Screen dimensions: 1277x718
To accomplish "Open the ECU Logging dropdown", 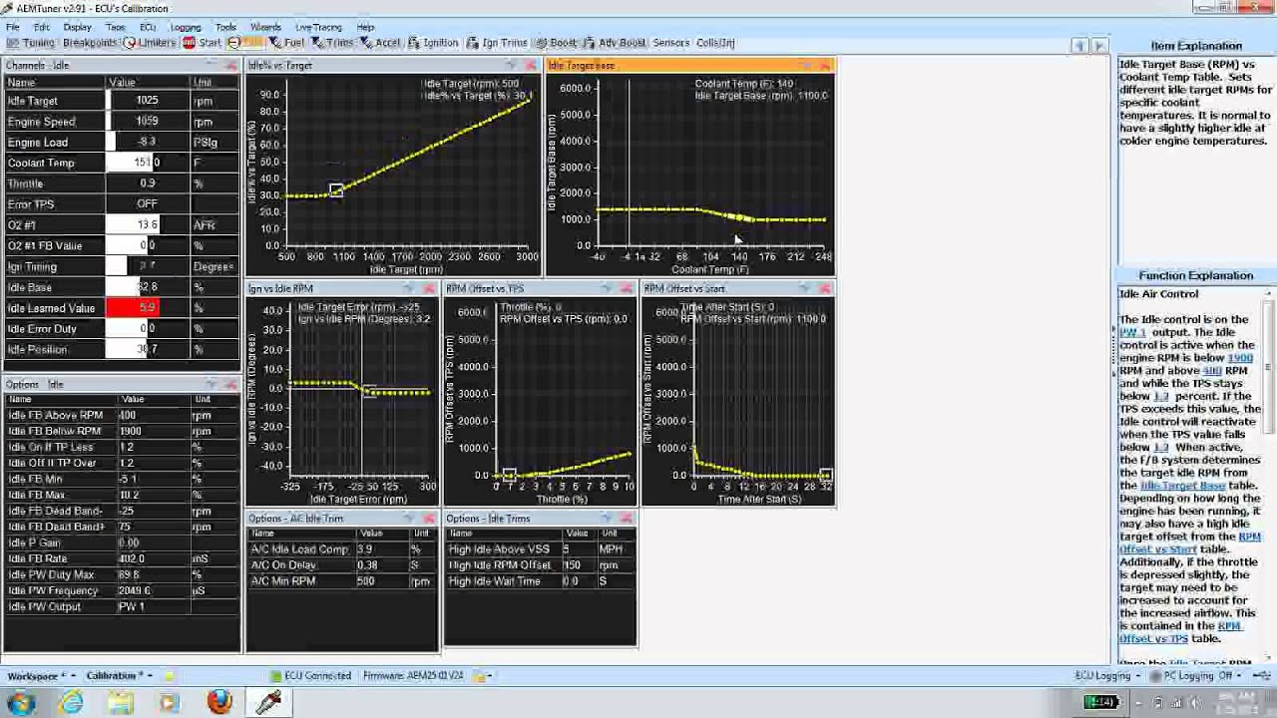I will click(1107, 676).
